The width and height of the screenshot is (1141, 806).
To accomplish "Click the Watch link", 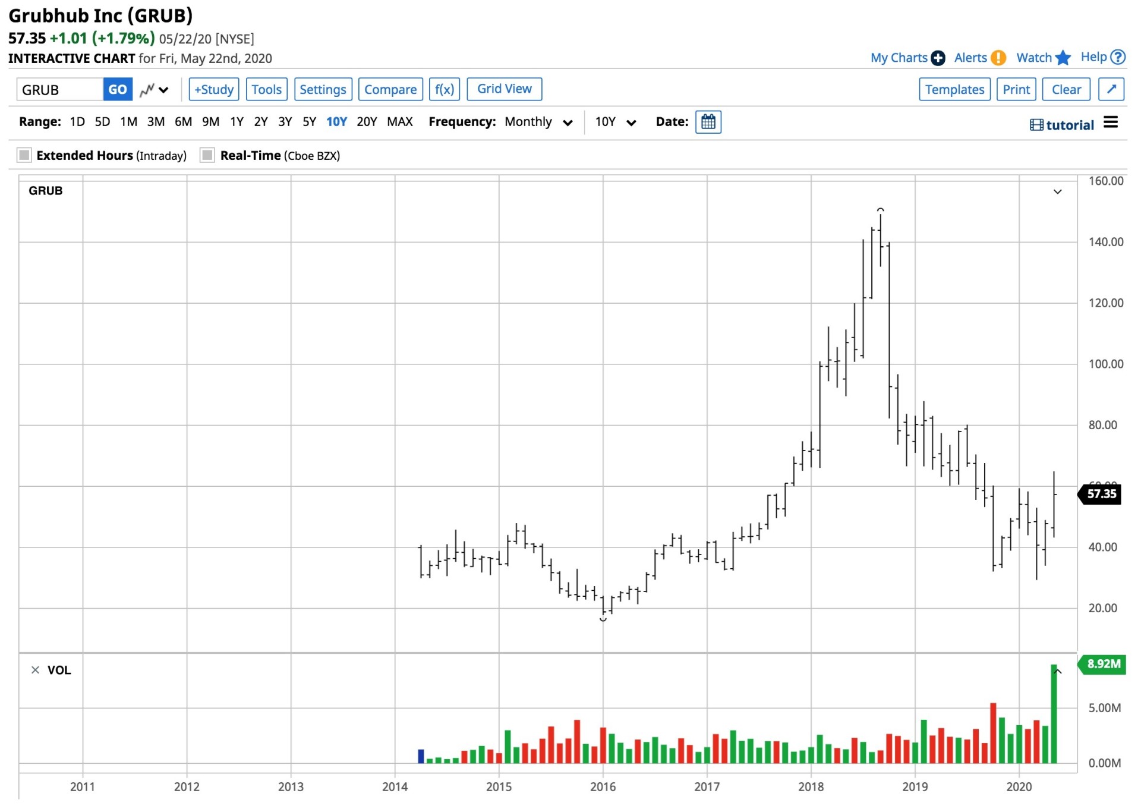I will tap(1034, 58).
